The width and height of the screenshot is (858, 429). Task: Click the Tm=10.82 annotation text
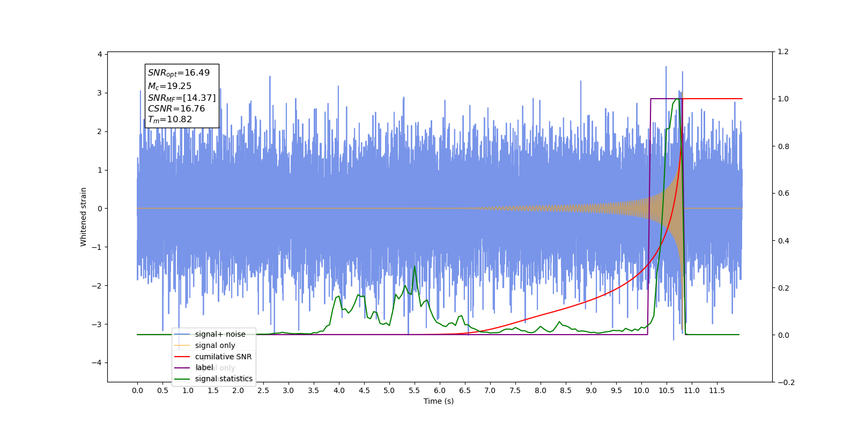click(170, 120)
